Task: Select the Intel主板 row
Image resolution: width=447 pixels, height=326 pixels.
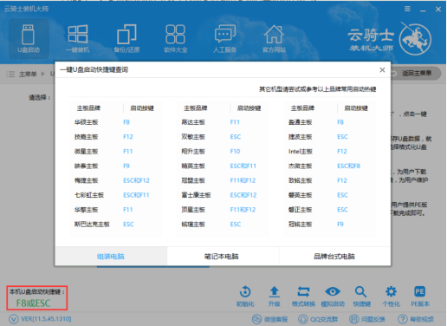Action: pyautogui.click(x=329, y=152)
